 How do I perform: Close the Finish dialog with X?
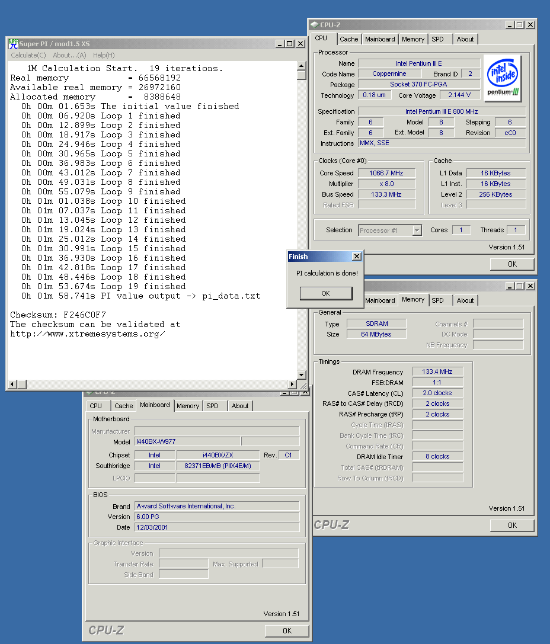(x=357, y=257)
